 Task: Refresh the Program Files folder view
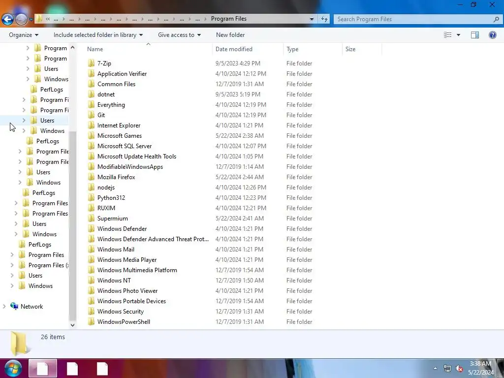coord(324,19)
